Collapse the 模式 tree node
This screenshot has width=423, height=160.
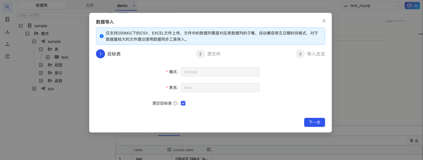27,34
